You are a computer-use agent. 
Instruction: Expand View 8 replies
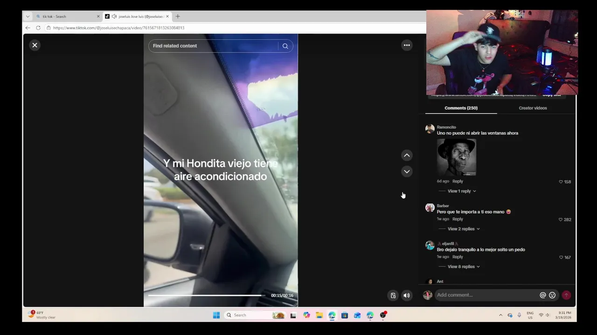click(464, 267)
